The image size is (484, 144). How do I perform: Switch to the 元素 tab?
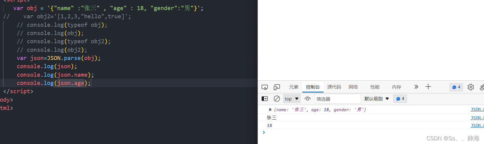294,87
